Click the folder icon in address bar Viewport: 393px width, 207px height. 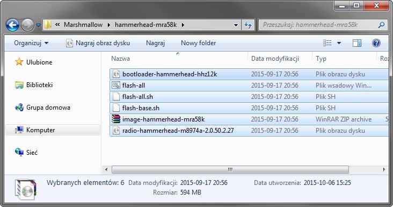48,25
